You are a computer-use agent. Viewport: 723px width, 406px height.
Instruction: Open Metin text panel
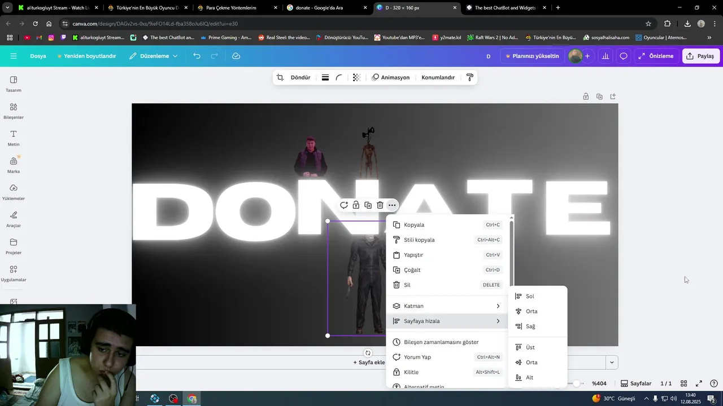click(14, 138)
